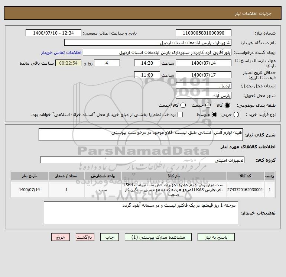Click the جزئیات اطلاعات نیاز header title
Screen dimensions: 286x277
pyautogui.click(x=253, y=14)
